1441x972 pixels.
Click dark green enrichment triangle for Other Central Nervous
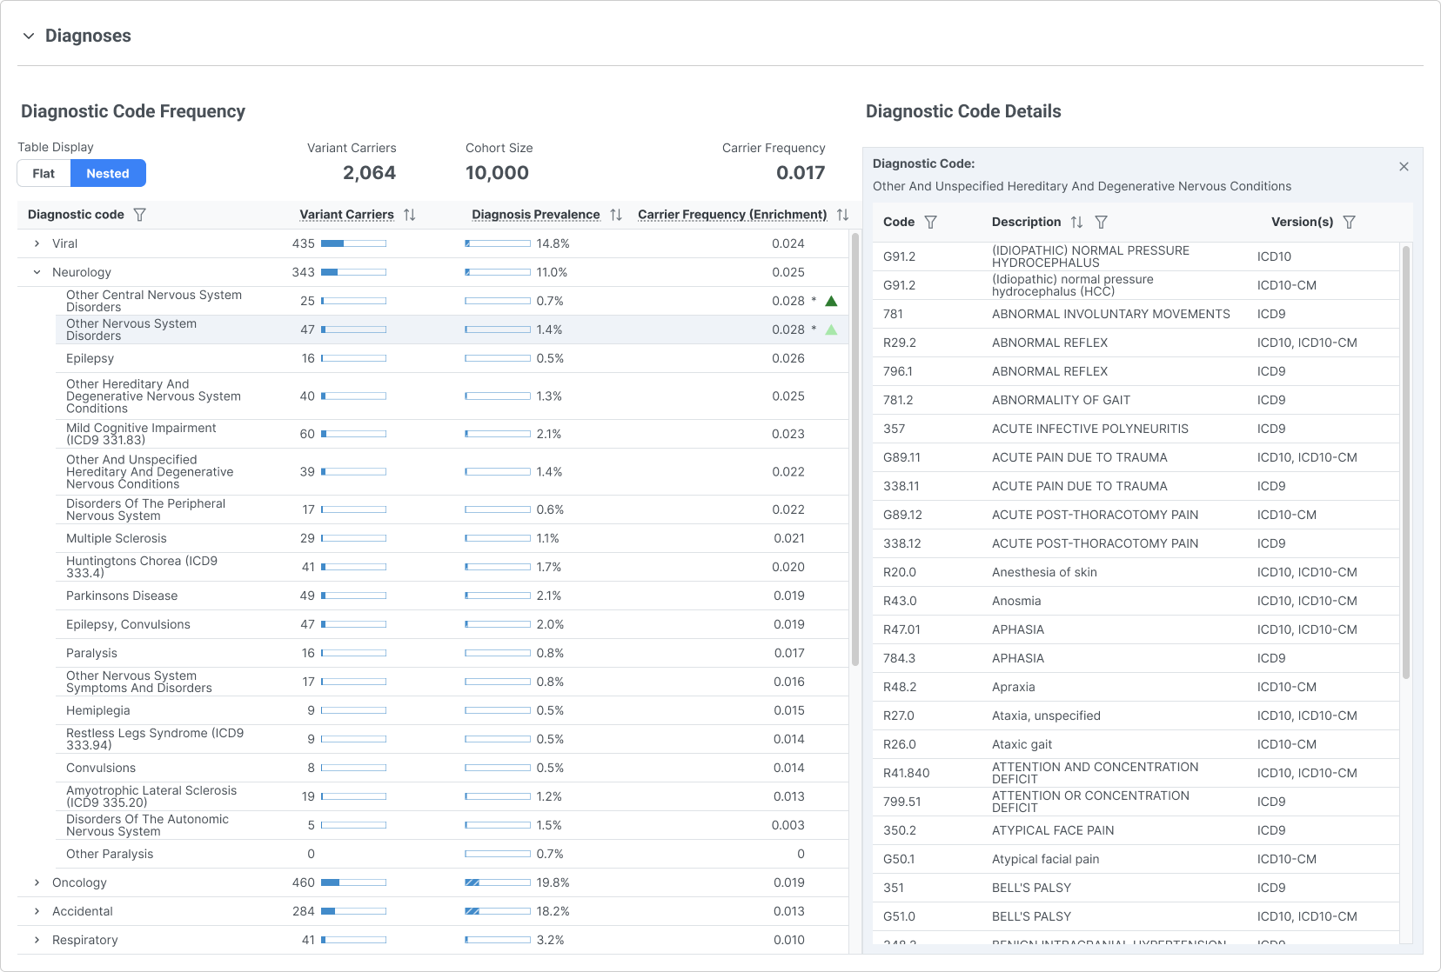point(831,301)
